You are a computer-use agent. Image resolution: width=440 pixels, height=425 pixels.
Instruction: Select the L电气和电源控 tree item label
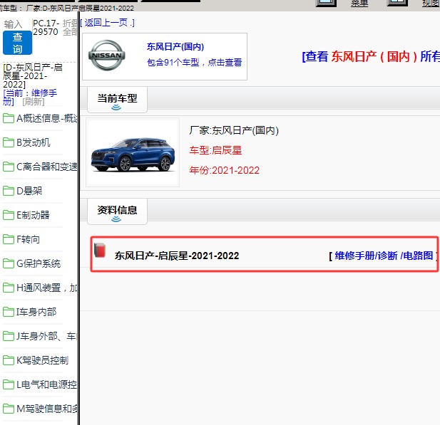click(46, 384)
